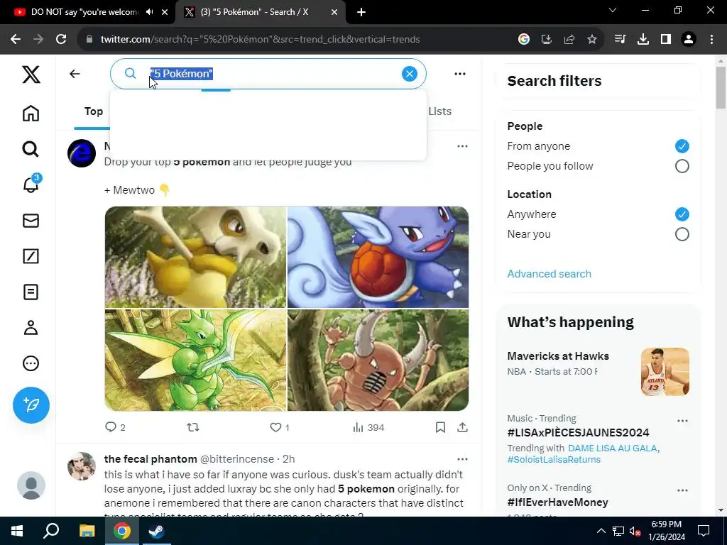Click the blue compose post button
Viewport: 727px width, 545px height.
[x=31, y=405]
